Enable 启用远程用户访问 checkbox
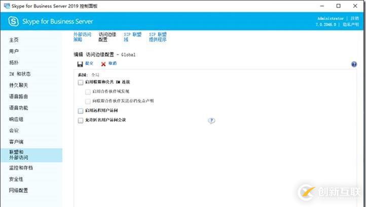 click(81, 111)
